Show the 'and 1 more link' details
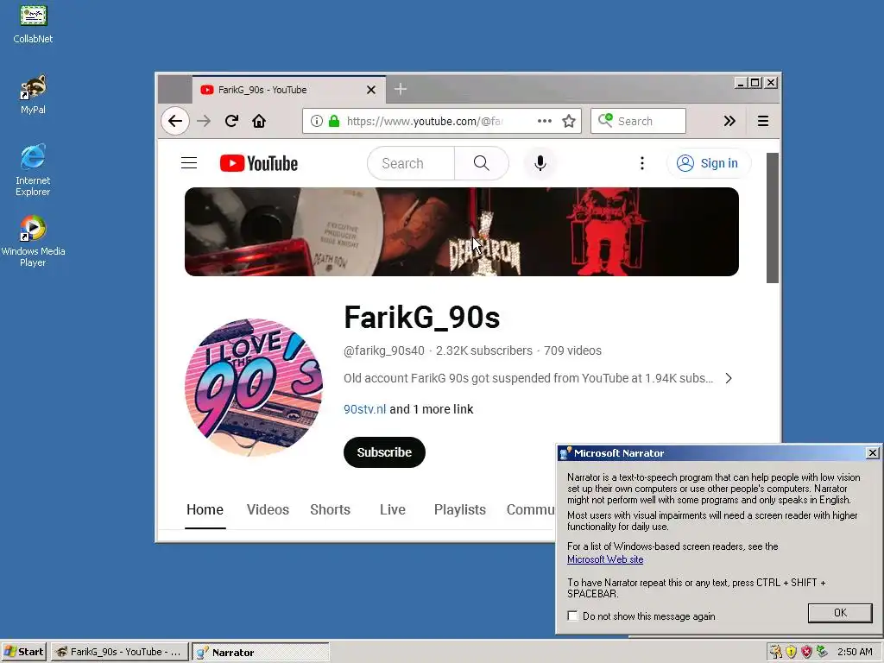This screenshot has height=663, width=884. [432, 409]
